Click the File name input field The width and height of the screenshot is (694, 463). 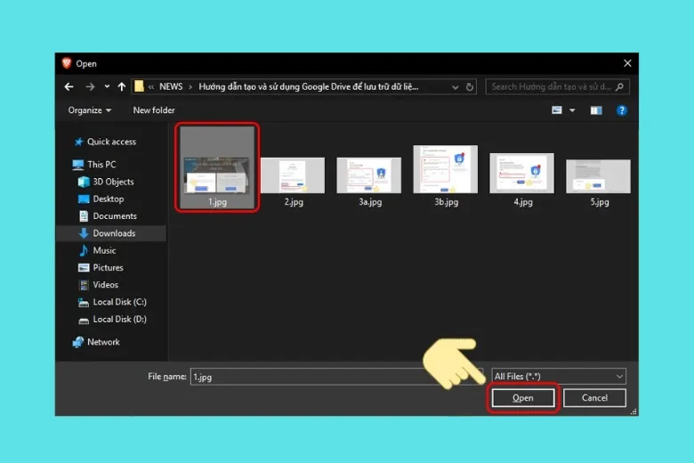pyautogui.click(x=336, y=377)
